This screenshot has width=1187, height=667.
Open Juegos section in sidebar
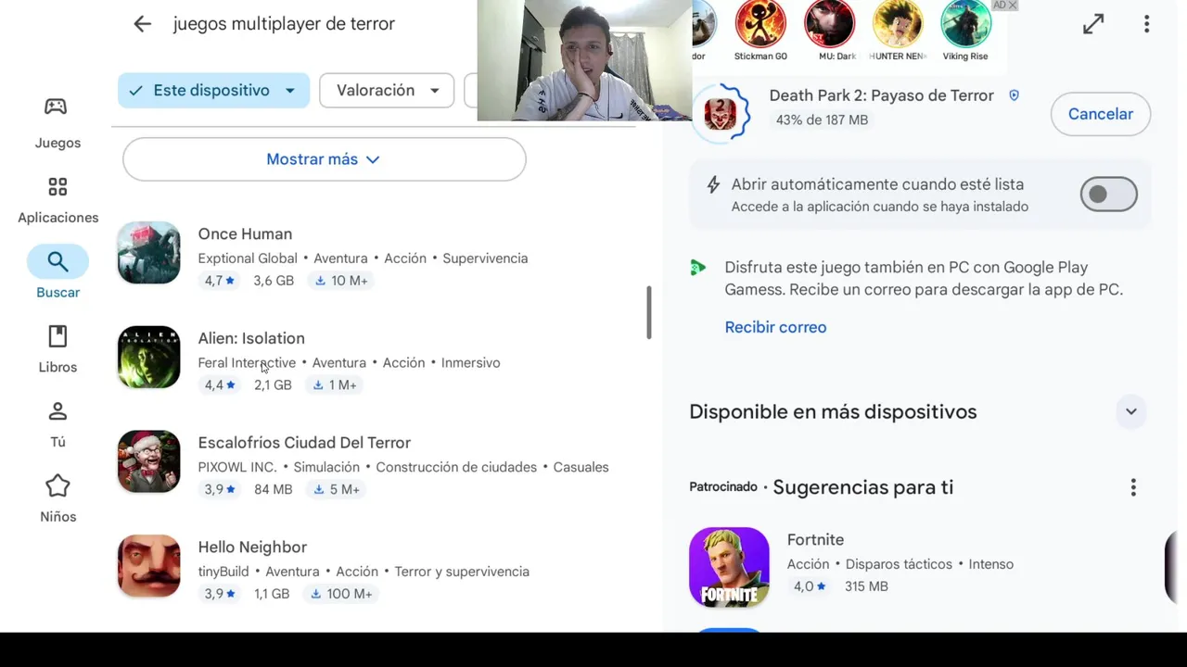(x=57, y=123)
